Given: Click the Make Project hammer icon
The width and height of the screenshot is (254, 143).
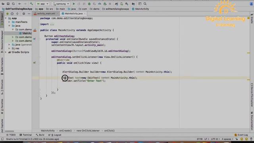Looking at the screenshot, I should coord(31,4).
